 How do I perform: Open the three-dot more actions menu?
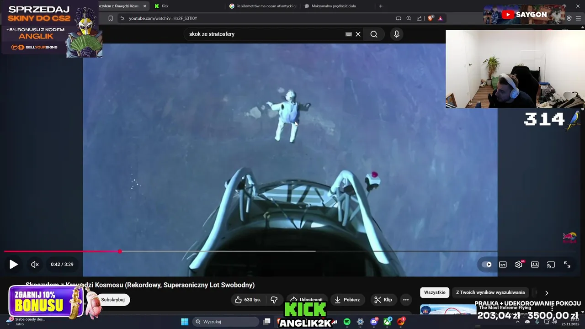point(405,300)
